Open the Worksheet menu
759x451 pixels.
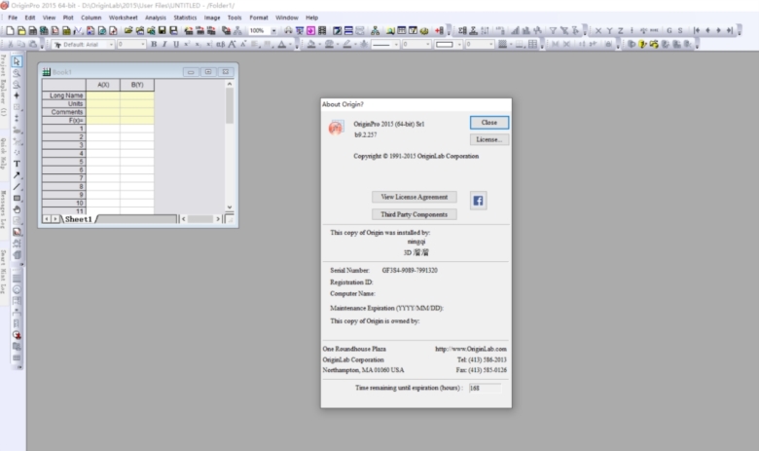pyautogui.click(x=123, y=18)
